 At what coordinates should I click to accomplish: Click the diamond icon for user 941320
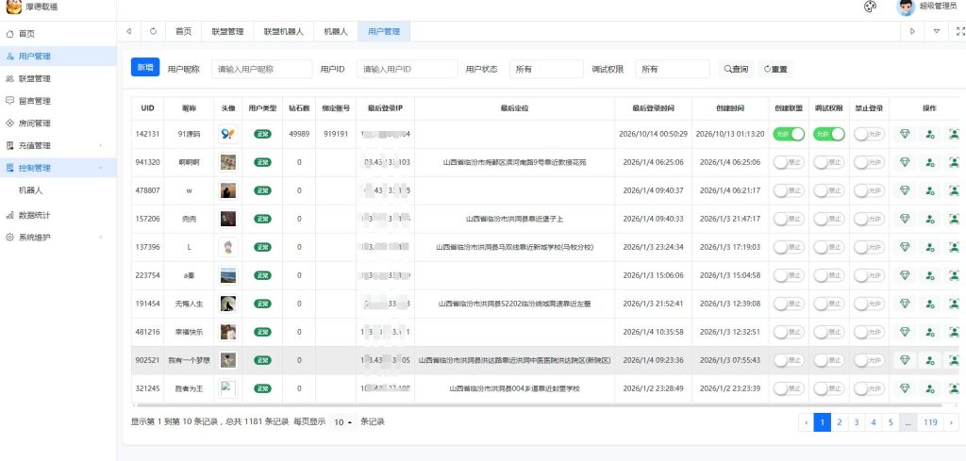tap(905, 162)
